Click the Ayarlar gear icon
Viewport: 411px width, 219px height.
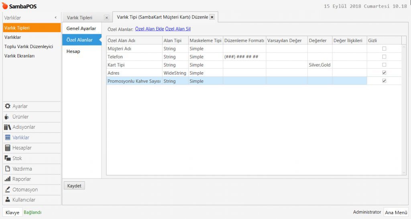8,106
